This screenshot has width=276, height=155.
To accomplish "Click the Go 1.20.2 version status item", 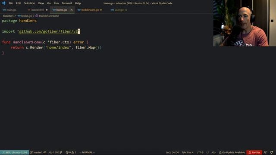I will tap(56, 152).
